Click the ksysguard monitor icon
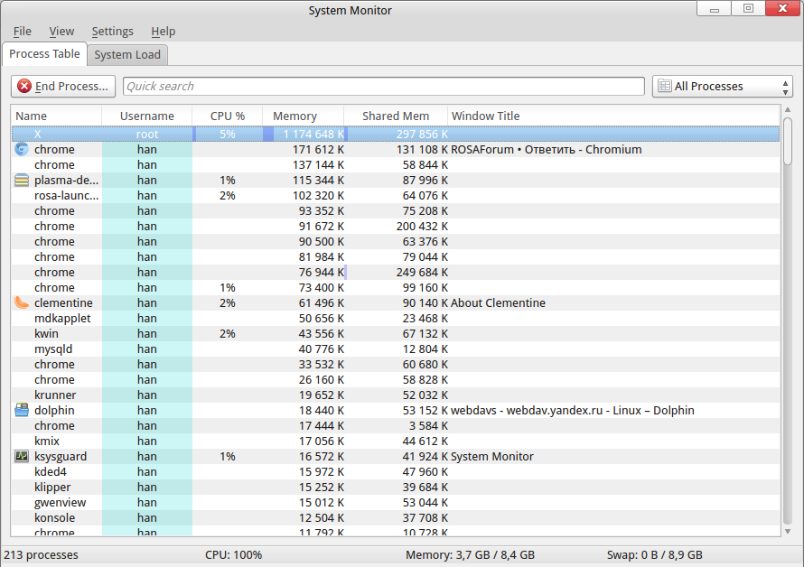804x567 pixels. click(22, 457)
